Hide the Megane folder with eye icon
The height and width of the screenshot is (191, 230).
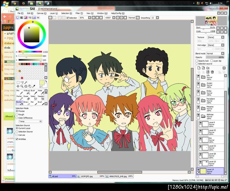198,107
